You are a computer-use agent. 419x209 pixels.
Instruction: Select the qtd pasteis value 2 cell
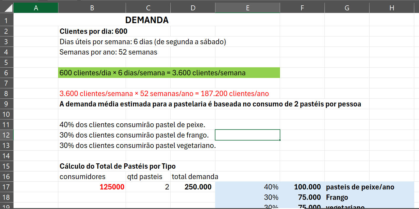148,187
